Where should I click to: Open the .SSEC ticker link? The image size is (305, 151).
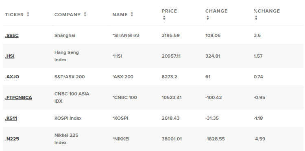(x=12, y=35)
